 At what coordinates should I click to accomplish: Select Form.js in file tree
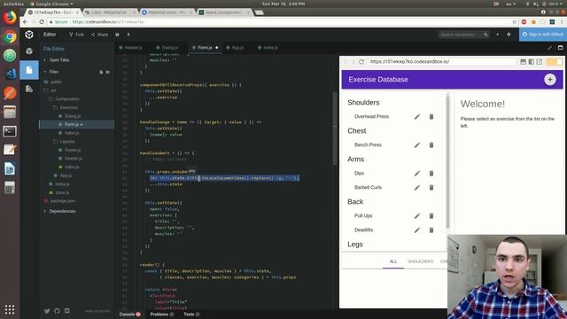click(x=77, y=124)
